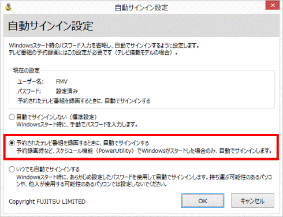Image resolution: width=283 pixels, height=217 pixels.
Task: Click description mentioning PowerUtility schedule function
Action: pos(144,151)
